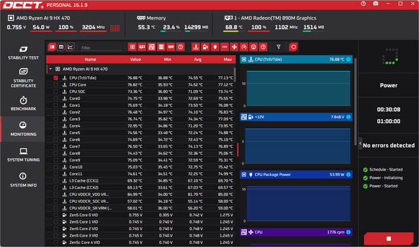Toggle the unknown hardware filter icon
Screen dimensions: 419x247
pyautogui.click(x=181, y=47)
